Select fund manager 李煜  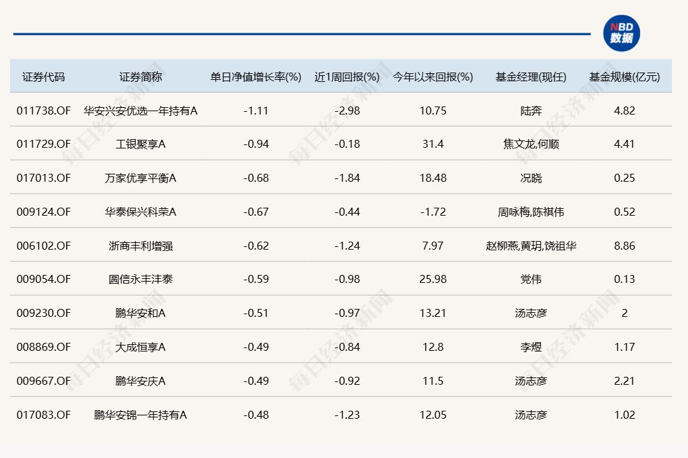pos(531,347)
